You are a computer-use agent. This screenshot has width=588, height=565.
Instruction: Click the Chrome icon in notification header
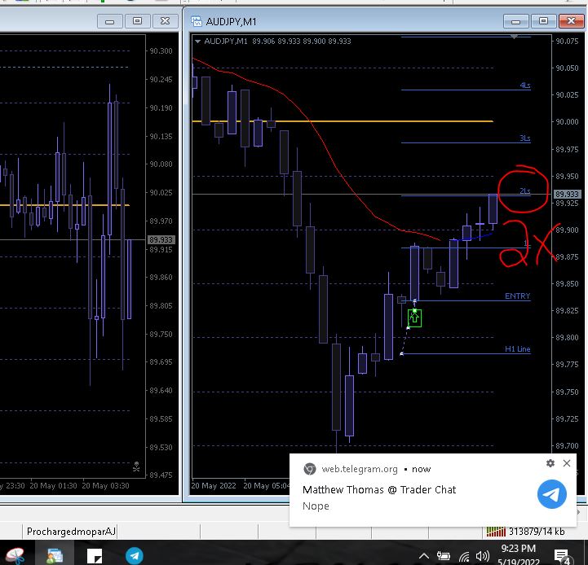point(310,469)
